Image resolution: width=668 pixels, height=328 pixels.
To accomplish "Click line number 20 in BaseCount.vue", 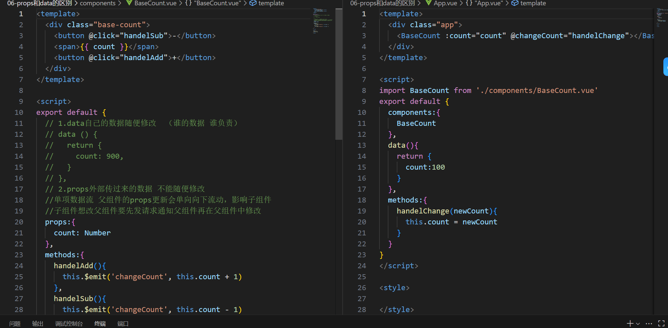I will 19,222.
